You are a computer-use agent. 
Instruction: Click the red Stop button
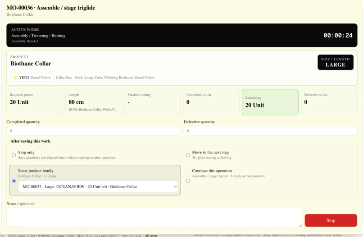[x=331, y=220]
